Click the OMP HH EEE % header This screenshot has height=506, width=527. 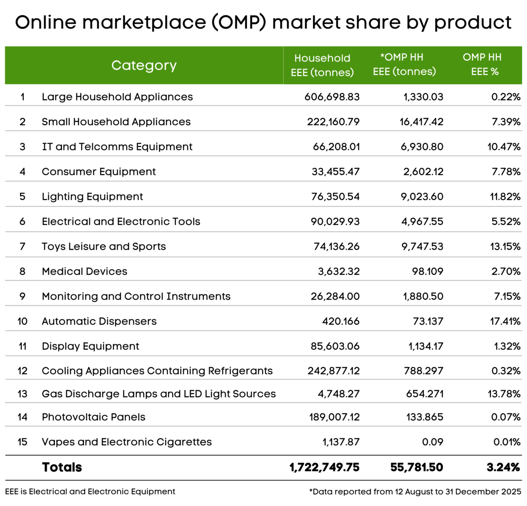click(x=482, y=65)
